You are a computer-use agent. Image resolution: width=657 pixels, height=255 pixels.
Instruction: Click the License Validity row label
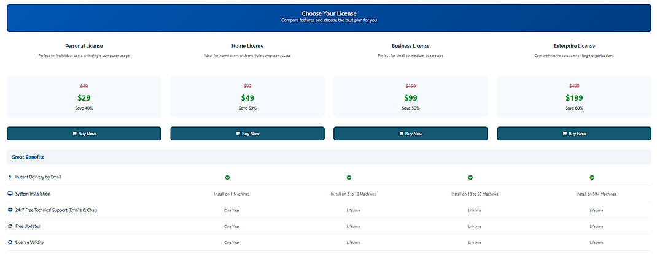pyautogui.click(x=29, y=243)
